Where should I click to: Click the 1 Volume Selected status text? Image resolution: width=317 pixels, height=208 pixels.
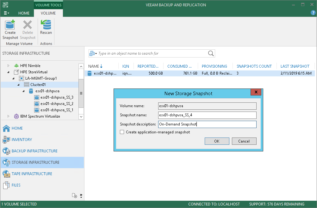point(19,204)
